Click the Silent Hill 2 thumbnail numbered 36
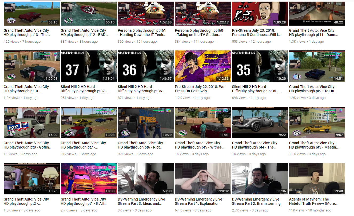The height and width of the screenshot is (216, 354). 146,66
